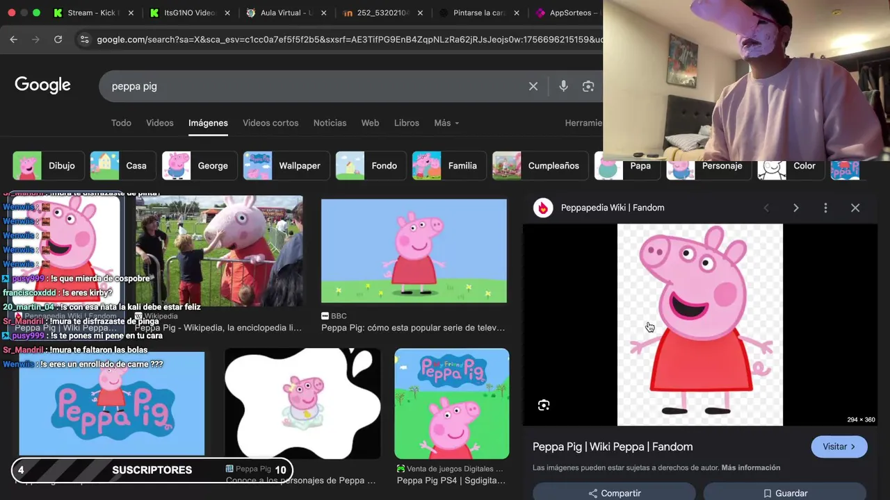Click the large Peppa preview image

(x=700, y=324)
